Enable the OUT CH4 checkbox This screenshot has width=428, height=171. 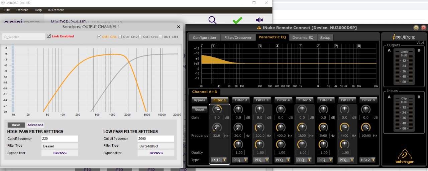[161, 37]
